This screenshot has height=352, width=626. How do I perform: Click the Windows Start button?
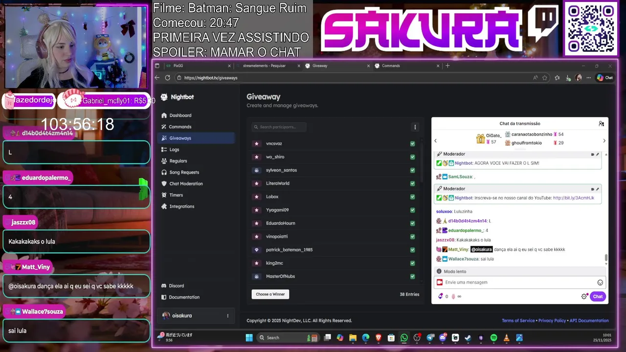pyautogui.click(x=249, y=338)
